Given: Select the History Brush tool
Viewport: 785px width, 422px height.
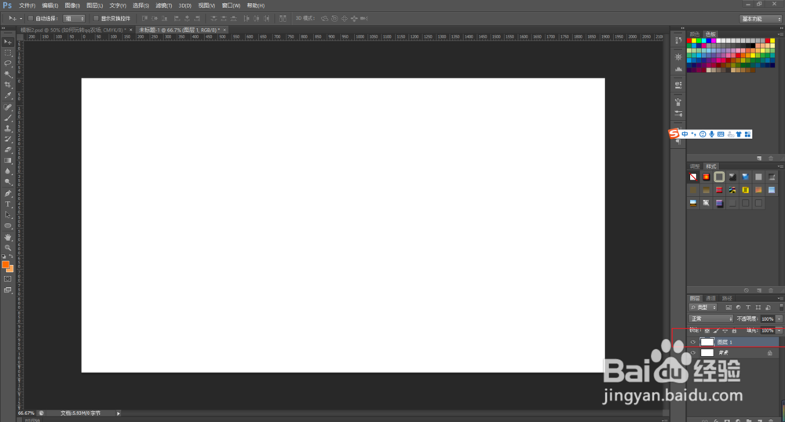Looking at the screenshot, I should 8,139.
